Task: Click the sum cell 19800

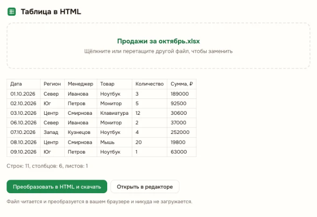Action: 182,142
